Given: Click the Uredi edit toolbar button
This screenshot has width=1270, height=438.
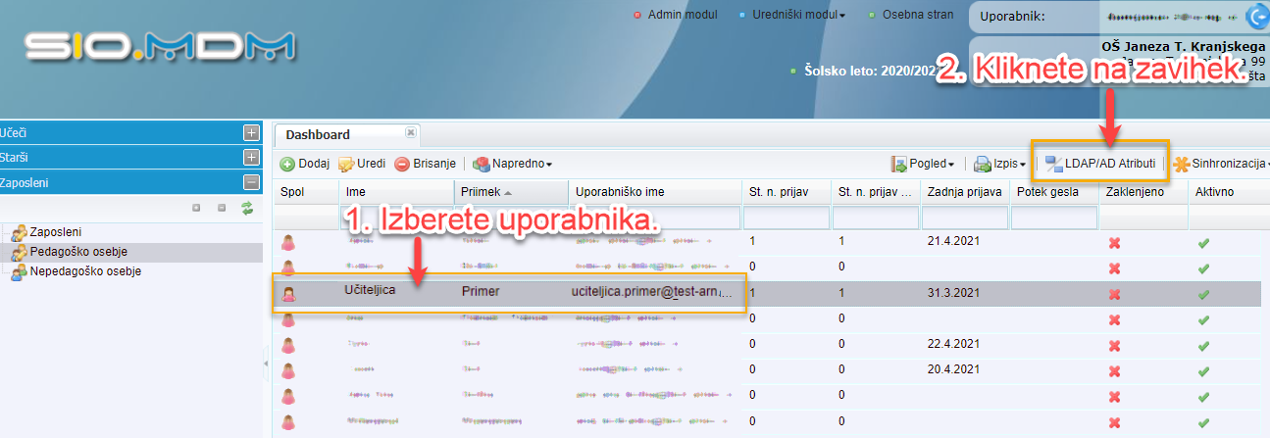Looking at the screenshot, I should tap(362, 164).
